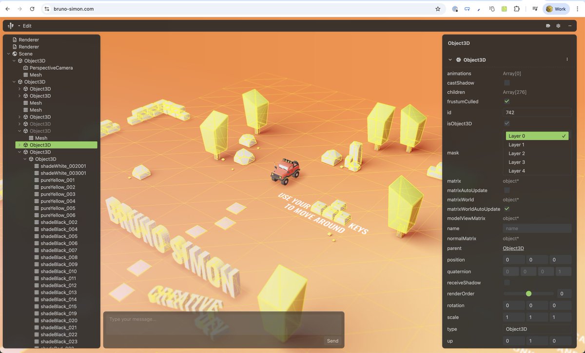
Task: Click the Type your message text box
Action: pyautogui.click(x=223, y=324)
